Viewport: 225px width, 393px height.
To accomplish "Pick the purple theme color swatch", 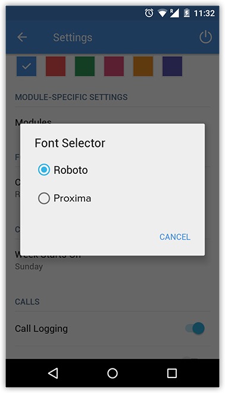I will coord(172,66).
